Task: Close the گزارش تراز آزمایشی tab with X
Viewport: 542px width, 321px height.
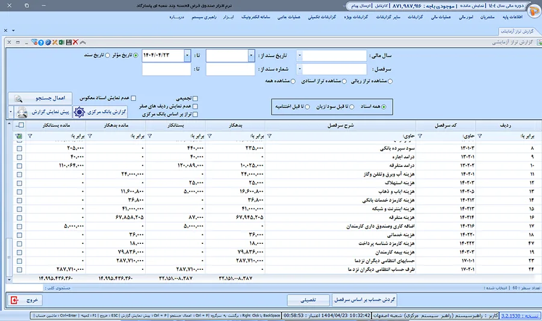Action: pyautogui.click(x=5, y=30)
